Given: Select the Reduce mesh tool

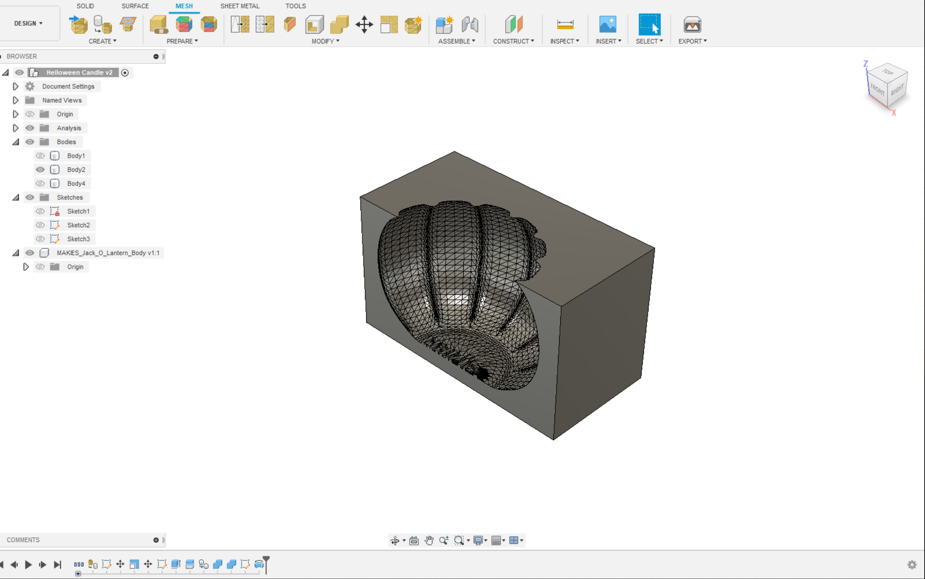Looking at the screenshot, I should pos(265,25).
